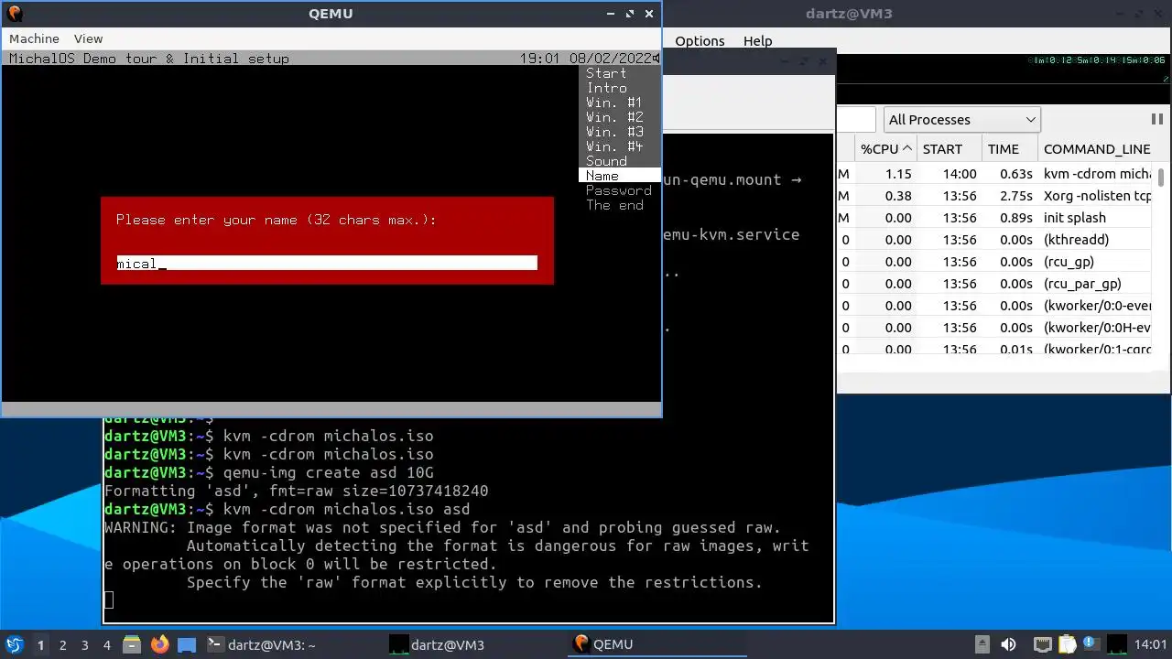Click the CPU monitor graph in tray
The width and height of the screenshot is (1172, 659).
(x=1118, y=644)
